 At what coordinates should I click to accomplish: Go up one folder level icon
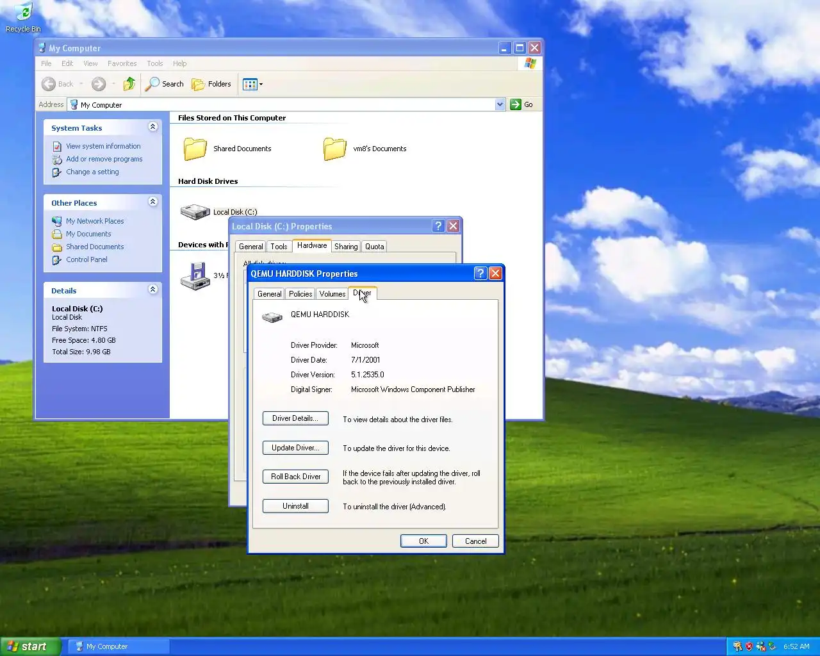point(129,84)
